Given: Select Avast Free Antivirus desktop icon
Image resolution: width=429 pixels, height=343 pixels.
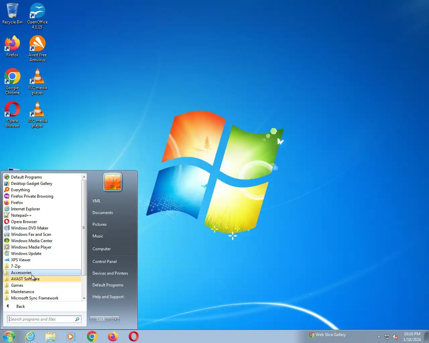Looking at the screenshot, I should [37, 49].
